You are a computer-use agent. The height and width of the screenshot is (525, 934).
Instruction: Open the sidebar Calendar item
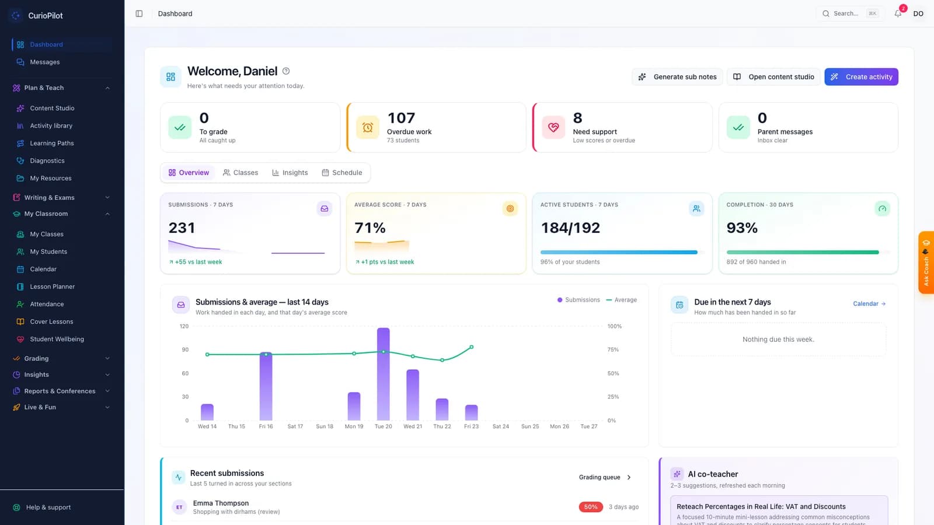[x=62, y=269]
